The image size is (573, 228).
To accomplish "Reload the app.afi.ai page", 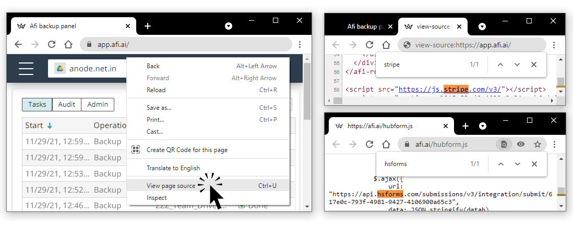I will coord(52,44).
